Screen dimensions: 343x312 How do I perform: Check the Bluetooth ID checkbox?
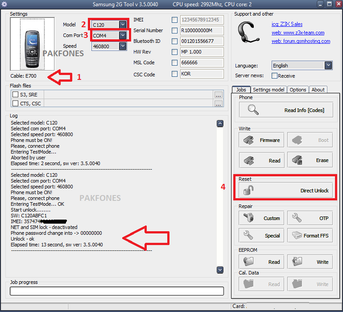[x=174, y=41]
